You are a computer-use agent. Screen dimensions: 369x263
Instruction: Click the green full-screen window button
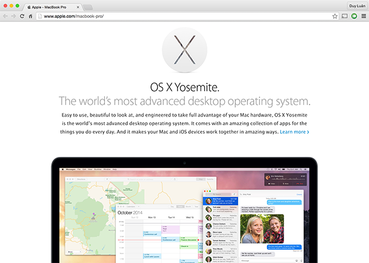17,5
